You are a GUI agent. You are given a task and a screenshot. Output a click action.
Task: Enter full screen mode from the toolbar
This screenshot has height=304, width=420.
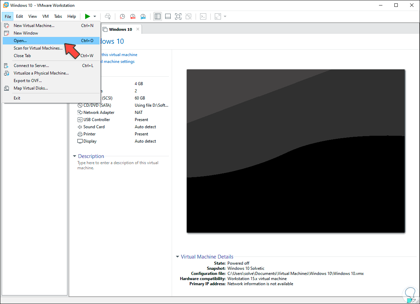178,16
